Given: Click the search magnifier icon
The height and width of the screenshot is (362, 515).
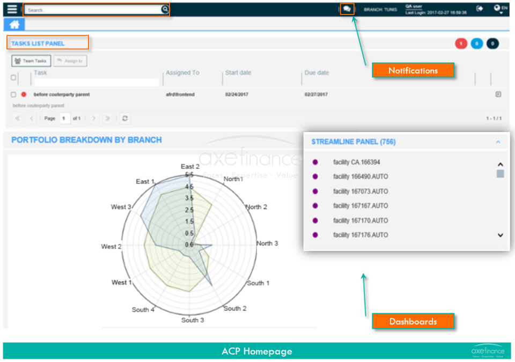Looking at the screenshot, I should (x=164, y=9).
